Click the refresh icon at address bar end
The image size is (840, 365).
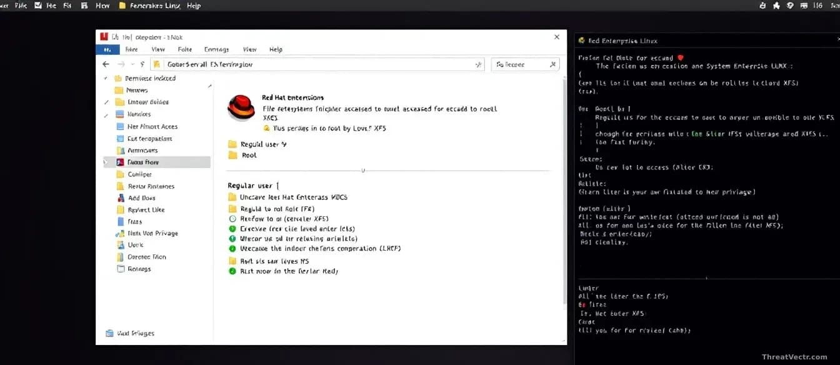point(479,64)
